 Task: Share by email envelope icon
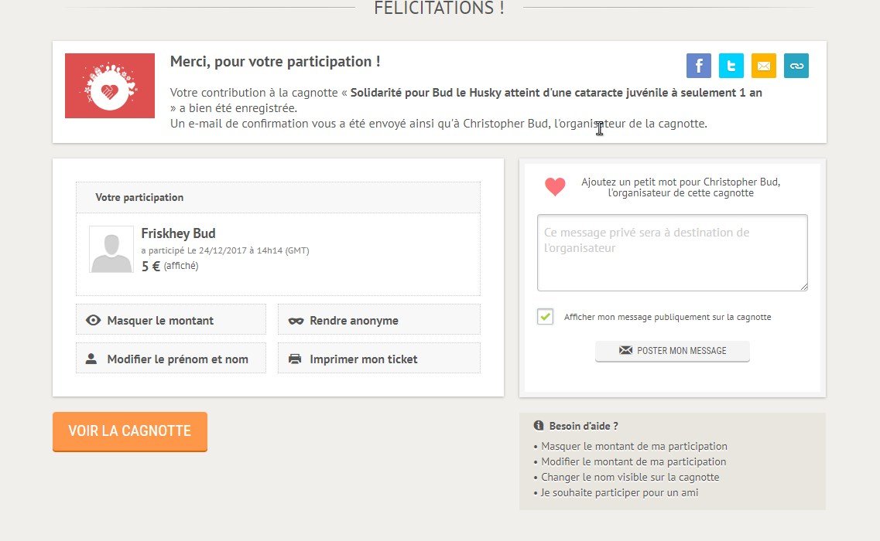coord(763,66)
